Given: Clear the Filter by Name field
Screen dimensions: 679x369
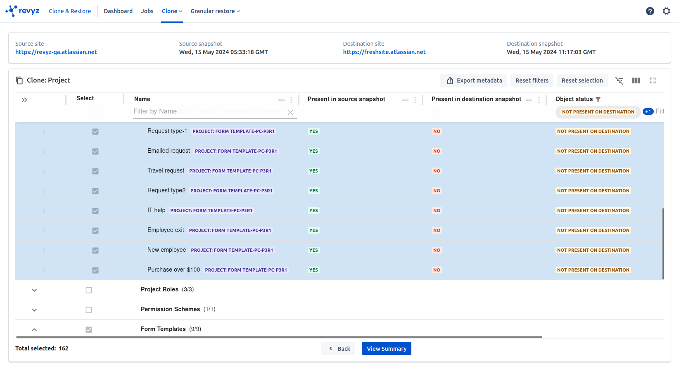Looking at the screenshot, I should 290,112.
